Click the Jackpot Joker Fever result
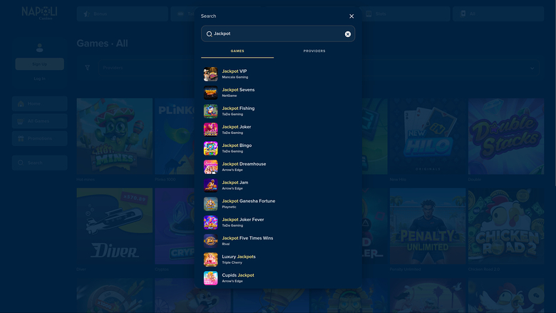 tap(242, 220)
